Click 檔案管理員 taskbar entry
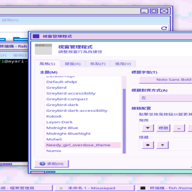Viewport: 192px width, 192px height. [26, 188]
